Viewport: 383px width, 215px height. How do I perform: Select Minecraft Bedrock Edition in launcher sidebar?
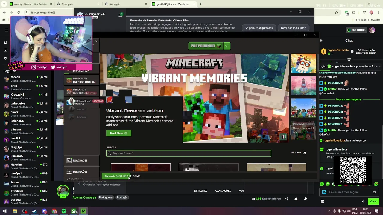point(82,80)
